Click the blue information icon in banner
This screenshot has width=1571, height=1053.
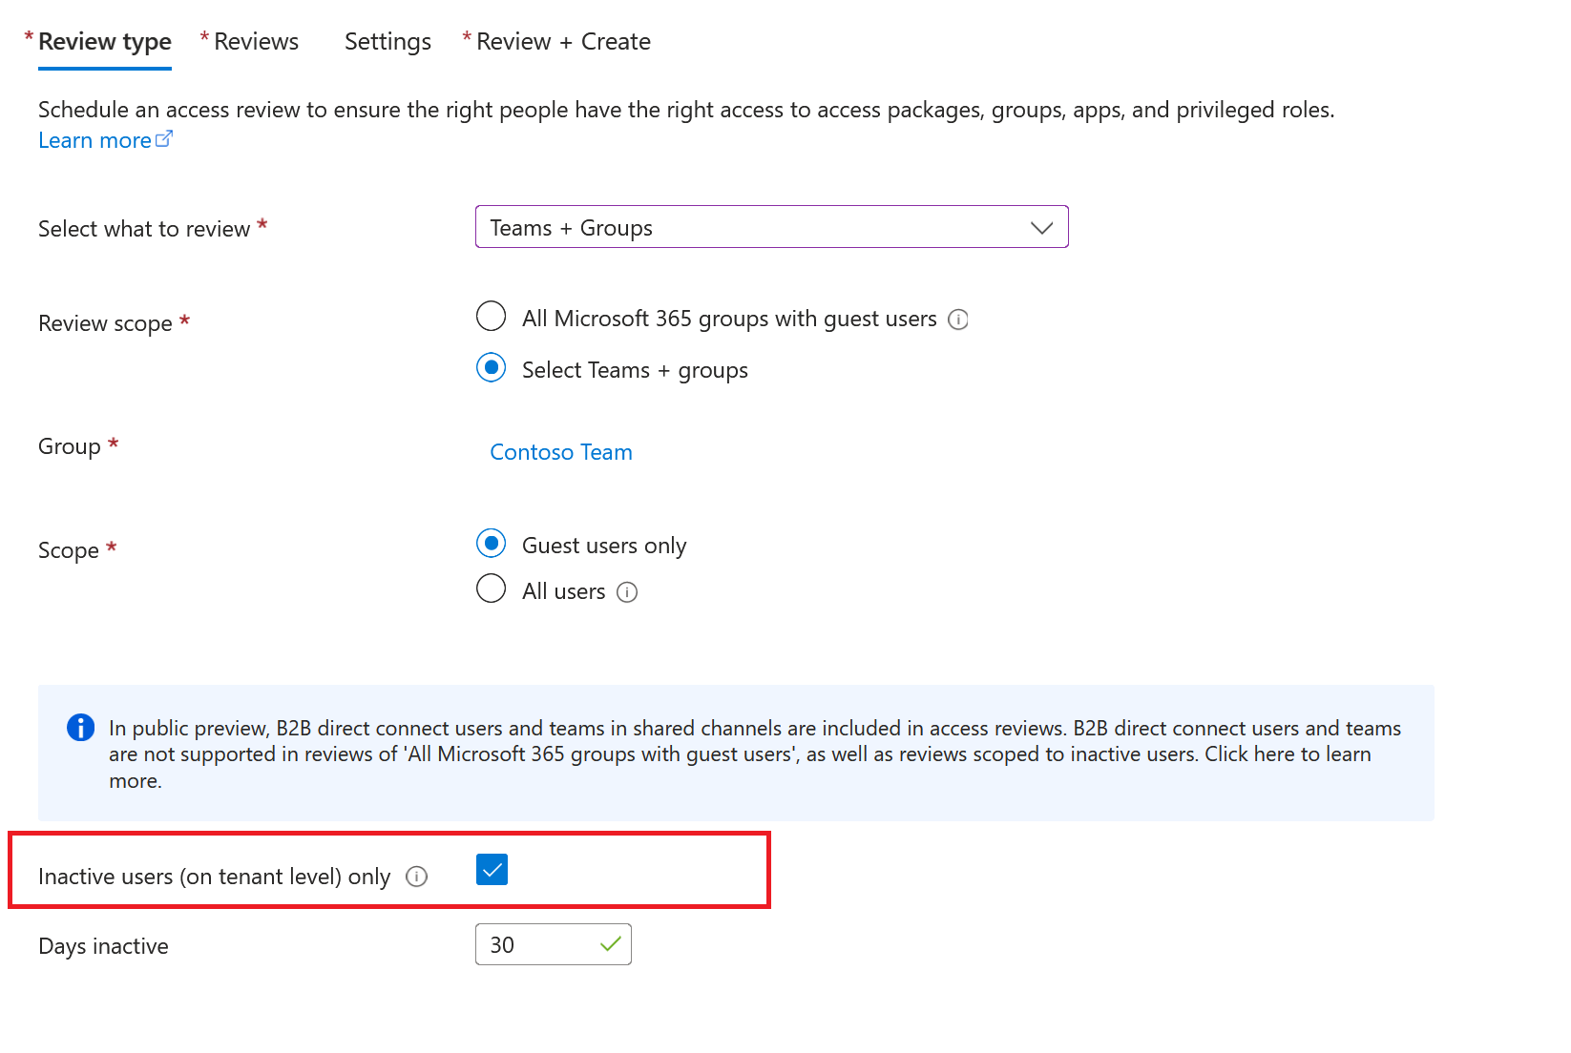(81, 728)
